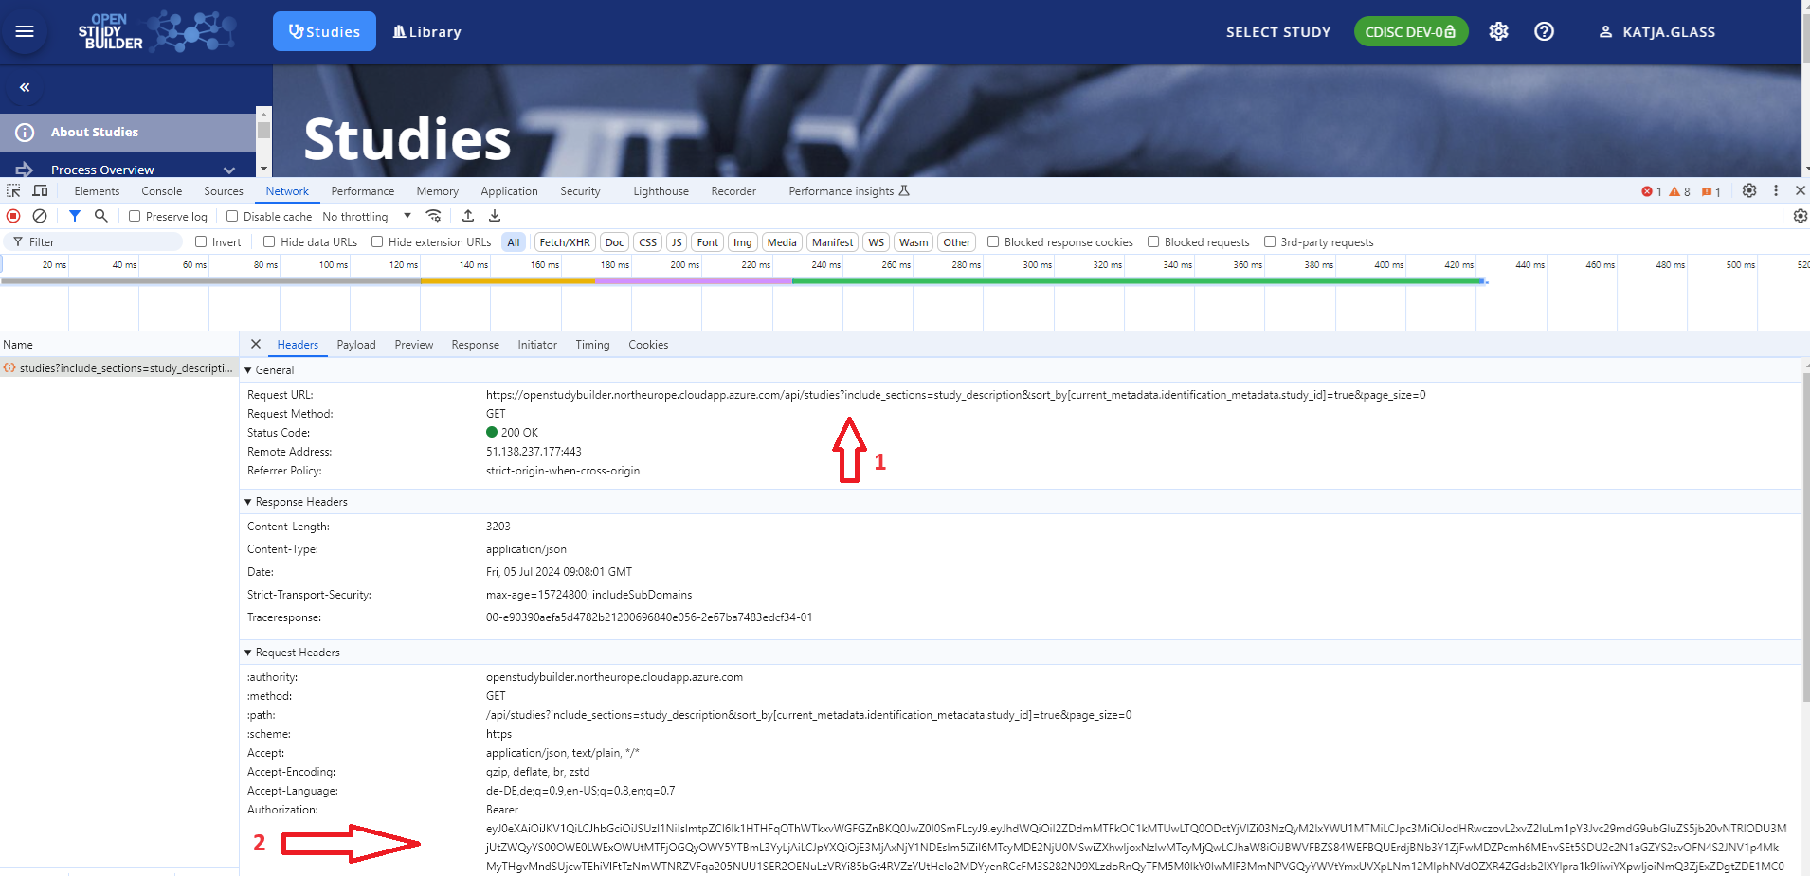1810x876 pixels.
Task: Click SELECT STUDY button
Action: 1278,31
